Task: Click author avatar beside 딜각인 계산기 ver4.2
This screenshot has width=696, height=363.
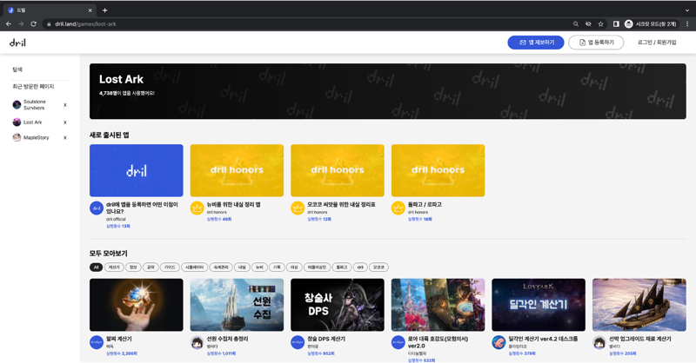Action: click(499, 342)
